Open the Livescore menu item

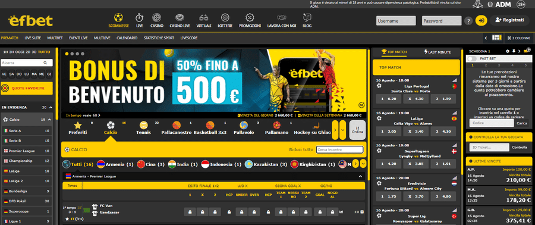pos(189,38)
